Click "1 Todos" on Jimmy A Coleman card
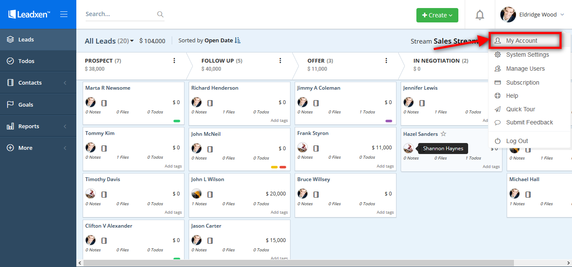Viewport: 572px width, 267px height. 367,112
